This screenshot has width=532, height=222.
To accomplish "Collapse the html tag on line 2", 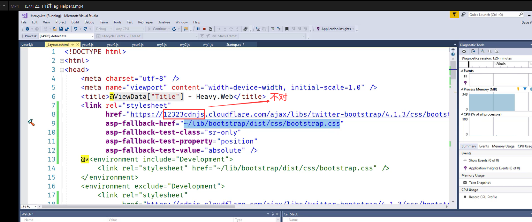I will (62, 61).
